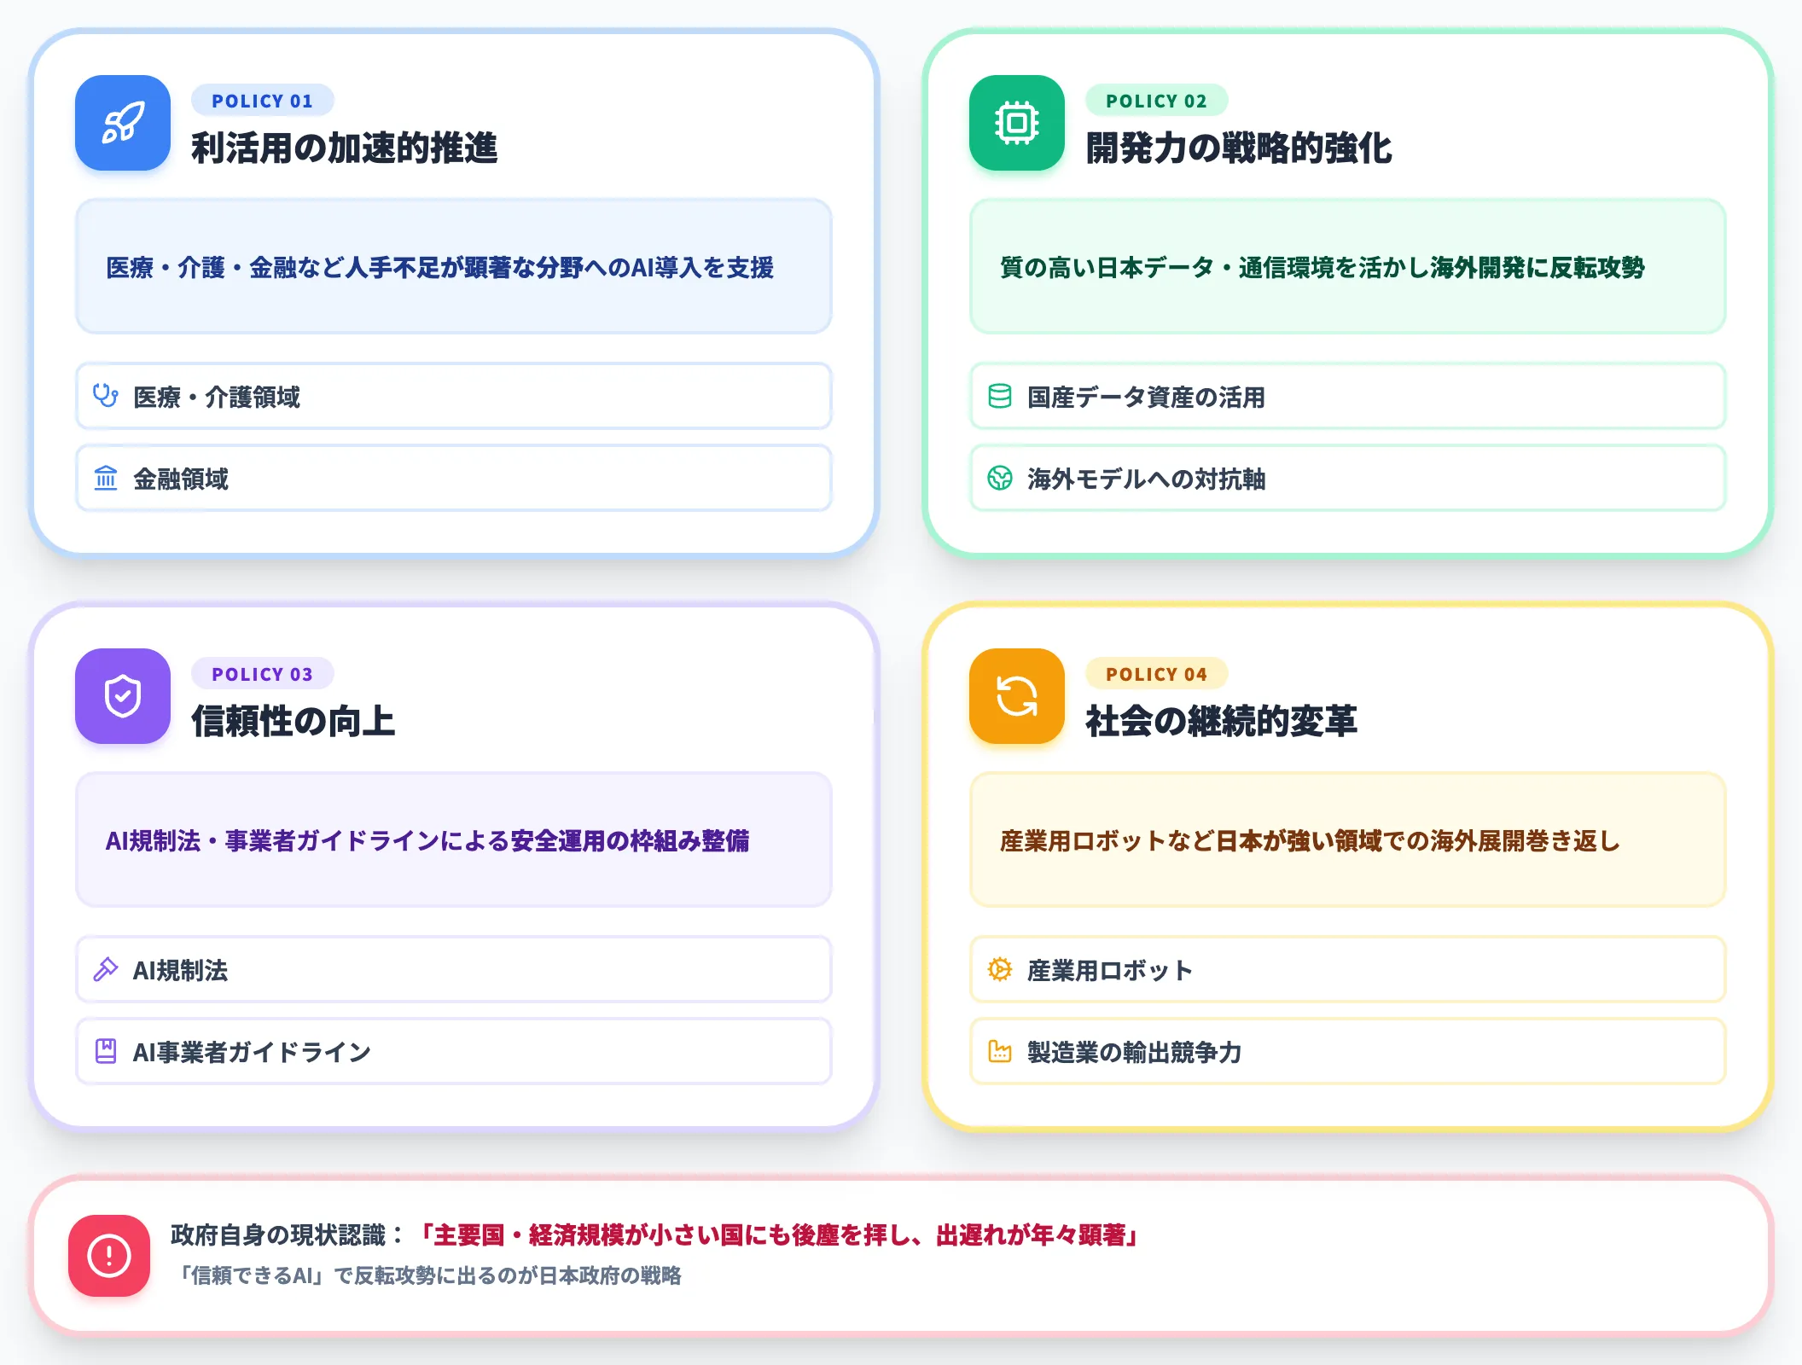Viewport: 1802px width, 1365px height.
Task: Open the 産業用ロボット item
Action: point(1348,969)
